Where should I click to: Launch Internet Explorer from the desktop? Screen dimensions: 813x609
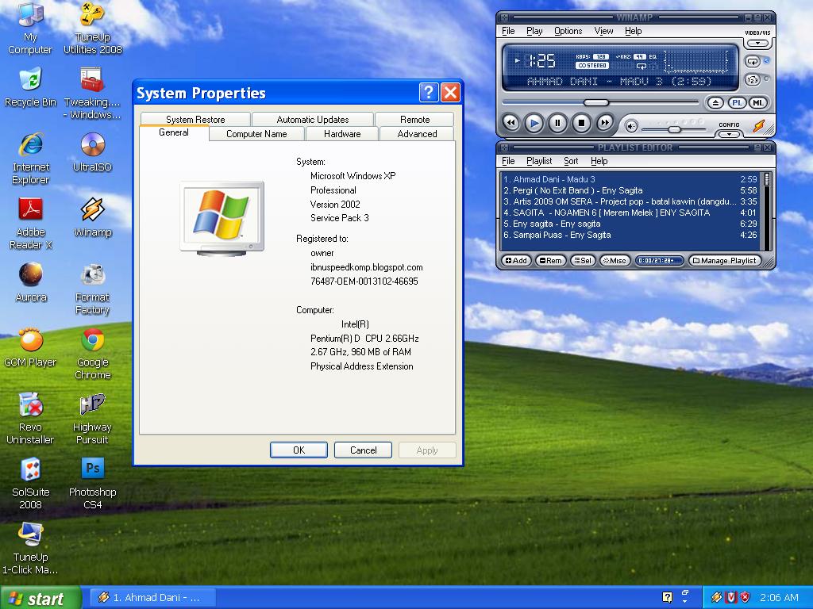tap(31, 159)
